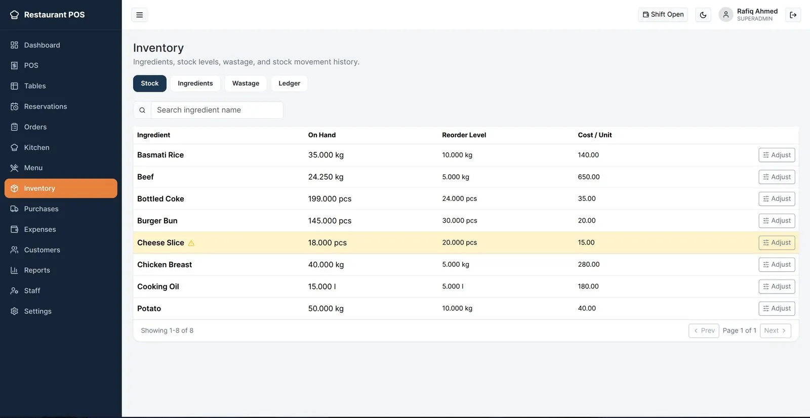The width and height of the screenshot is (810, 418).
Task: Open Staff user icon
Action: tap(14, 290)
